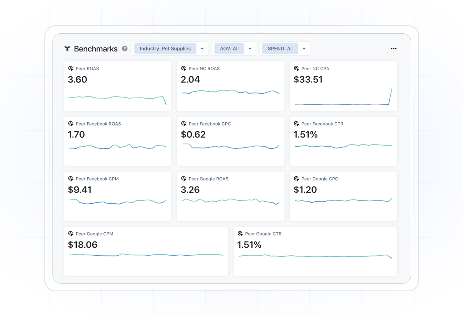This screenshot has width=463, height=316.
Task: Select the Industry: Pet Supplies filter
Action: [165, 49]
